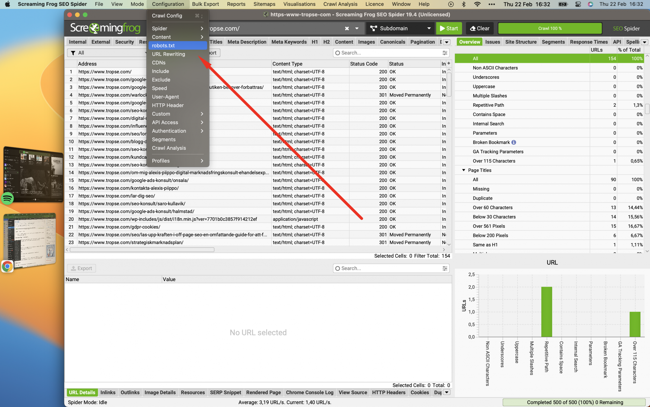Screen dimensions: 650x407
Task: Open the Subdomain mode dropdown
Action: [x=400, y=28]
